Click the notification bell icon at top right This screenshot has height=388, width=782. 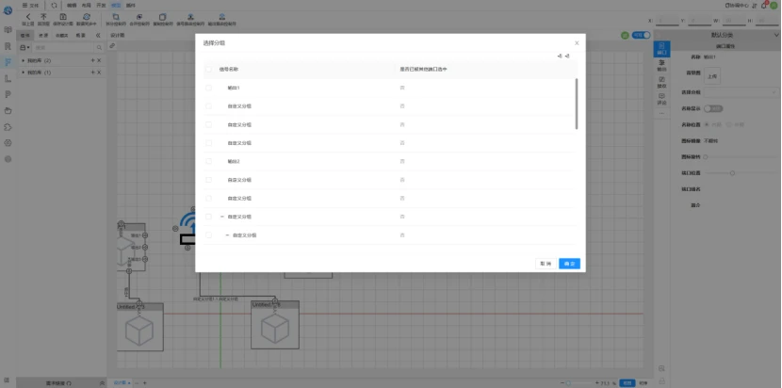pos(763,5)
